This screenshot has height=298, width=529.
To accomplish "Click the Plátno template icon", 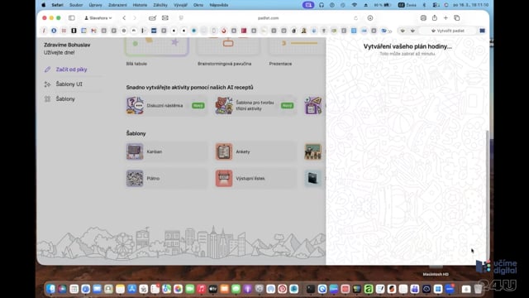I will (x=135, y=178).
